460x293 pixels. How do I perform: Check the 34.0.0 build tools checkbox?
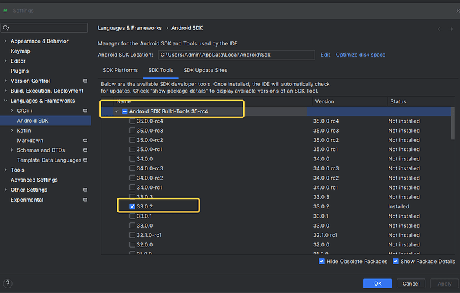coord(132,158)
